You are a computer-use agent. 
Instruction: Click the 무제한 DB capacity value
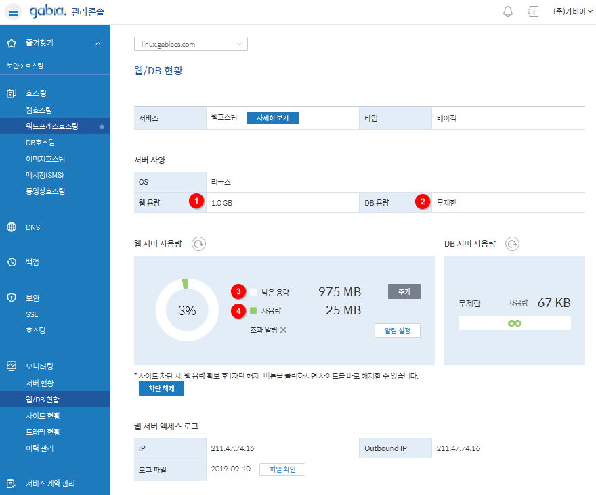tap(446, 203)
